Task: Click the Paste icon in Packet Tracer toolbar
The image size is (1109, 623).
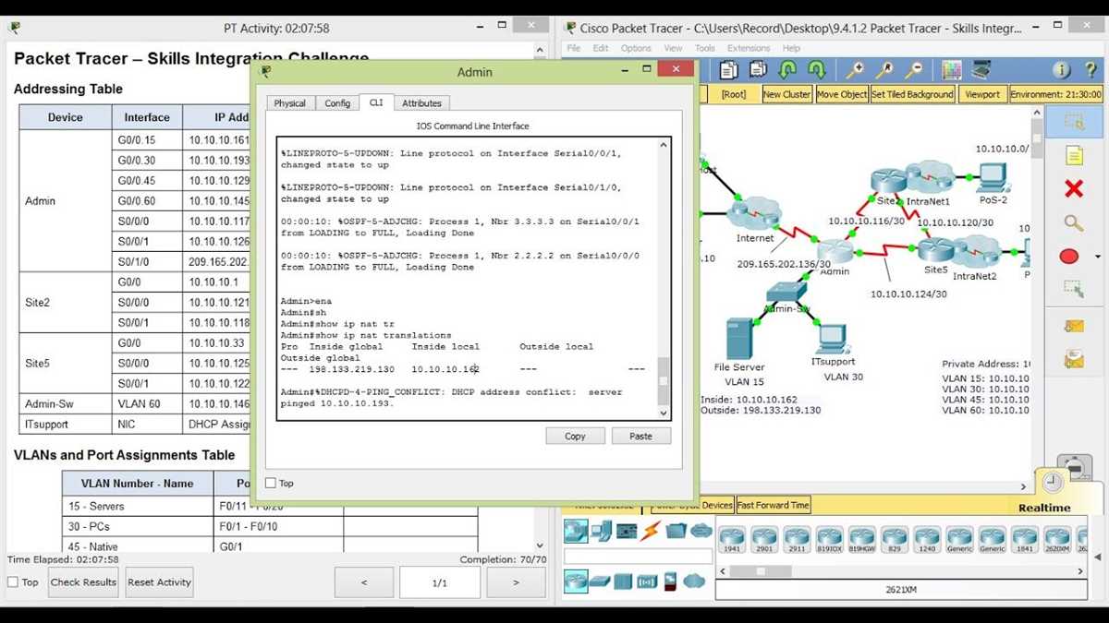Action: (x=758, y=70)
